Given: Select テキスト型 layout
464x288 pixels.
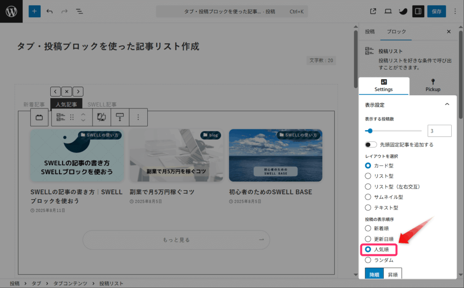Looking at the screenshot, I should pos(368,208).
